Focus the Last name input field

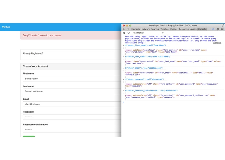[x=72, y=91]
